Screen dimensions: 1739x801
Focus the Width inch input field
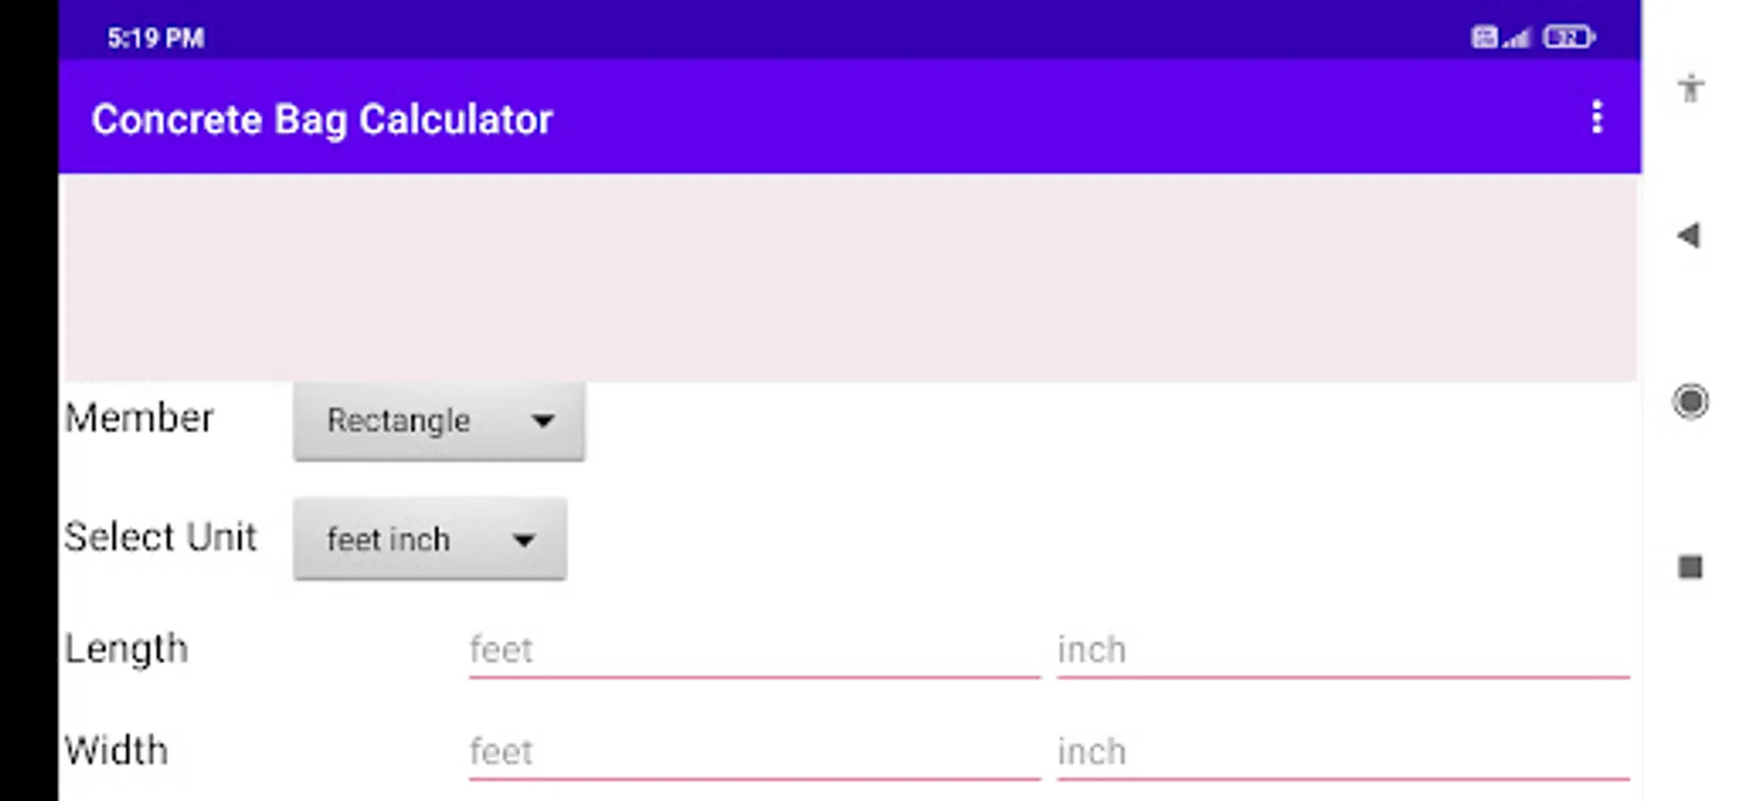[1342, 752]
